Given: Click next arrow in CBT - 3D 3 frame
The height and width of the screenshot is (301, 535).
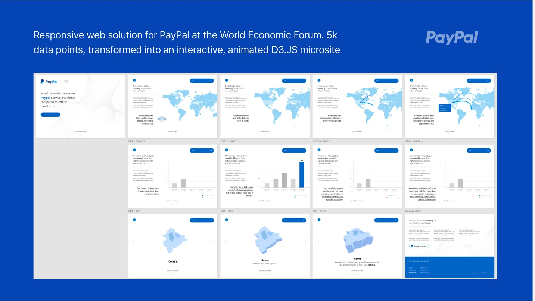Looking at the screenshot, I should [x=398, y=242].
